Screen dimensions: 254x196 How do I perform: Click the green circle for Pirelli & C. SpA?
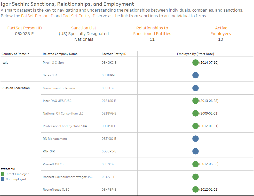coord(195,62)
